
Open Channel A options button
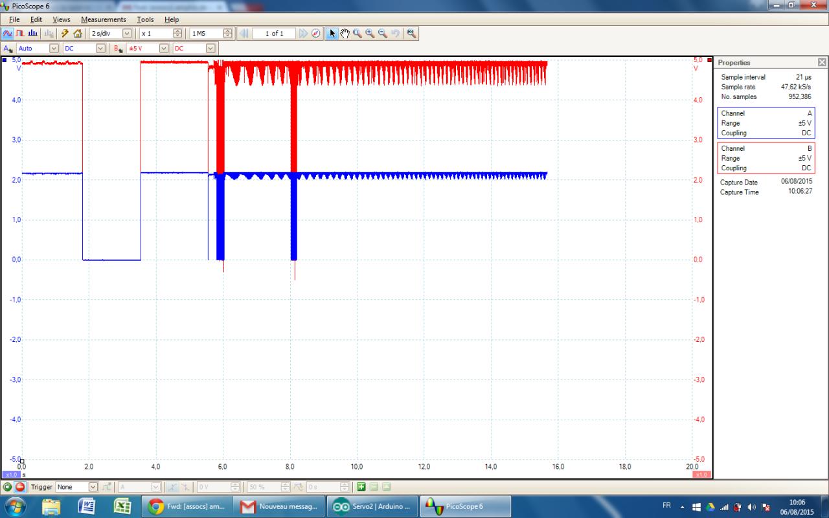(x=8, y=49)
